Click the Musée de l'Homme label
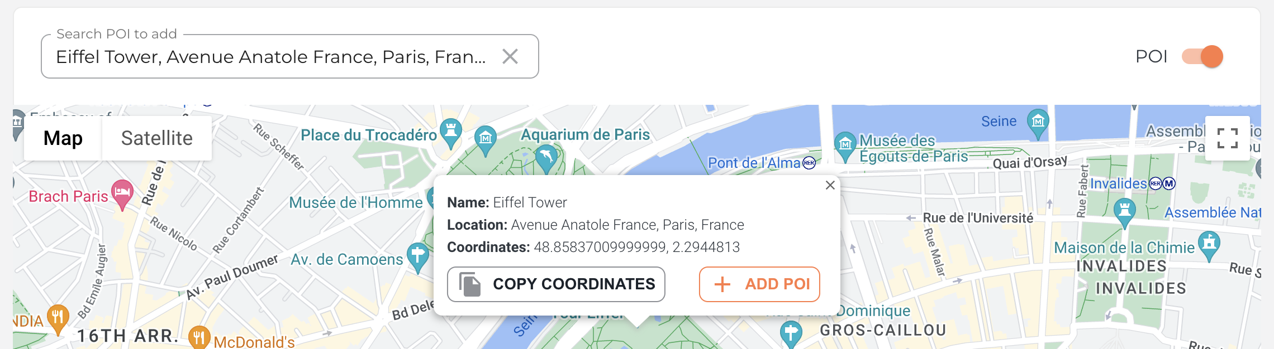Image resolution: width=1274 pixels, height=349 pixels. coord(355,202)
